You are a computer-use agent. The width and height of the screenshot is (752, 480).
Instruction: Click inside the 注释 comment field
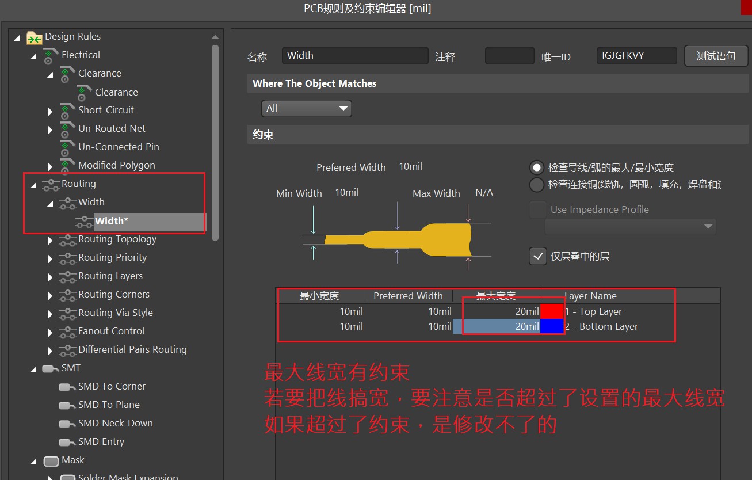tap(509, 55)
